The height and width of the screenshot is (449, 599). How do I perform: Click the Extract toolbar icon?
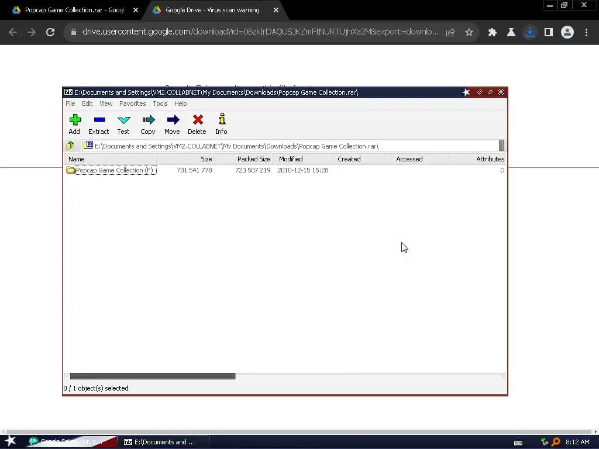click(98, 124)
